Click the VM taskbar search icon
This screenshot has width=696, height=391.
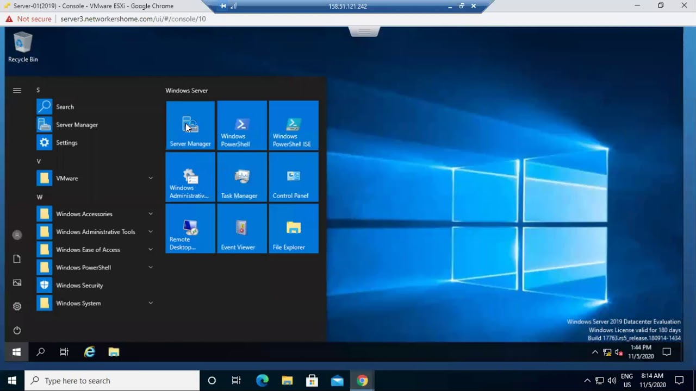point(40,352)
